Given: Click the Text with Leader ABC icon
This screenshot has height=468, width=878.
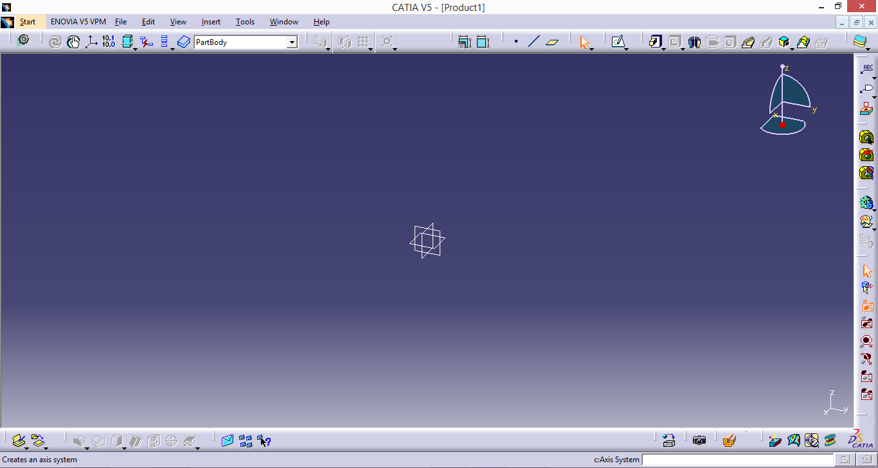Looking at the screenshot, I should pos(866,69).
